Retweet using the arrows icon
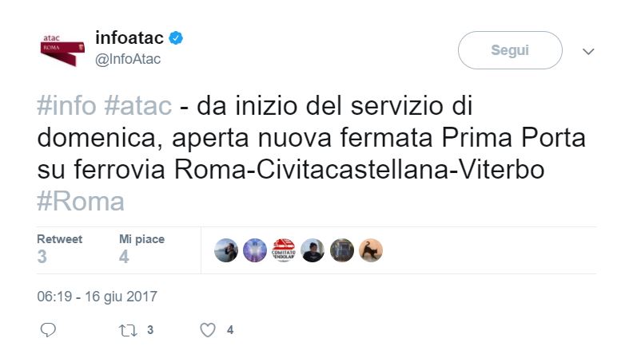 (x=127, y=329)
